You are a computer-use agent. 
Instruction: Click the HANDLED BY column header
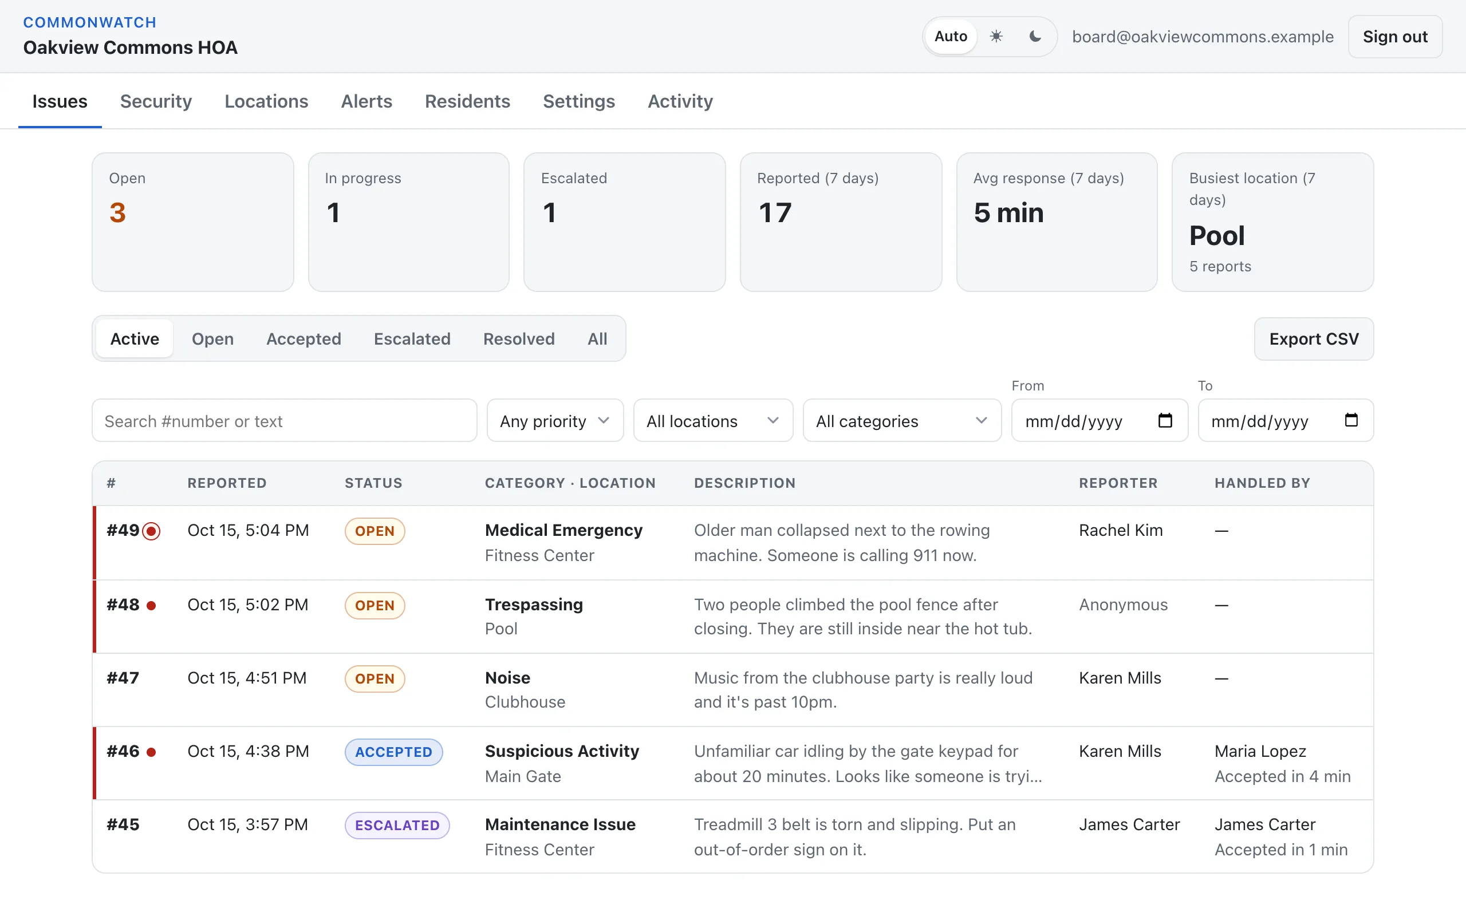[1263, 483]
